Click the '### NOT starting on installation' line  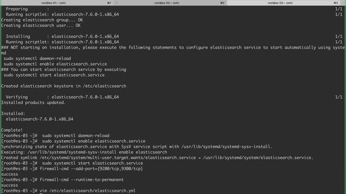173,47
